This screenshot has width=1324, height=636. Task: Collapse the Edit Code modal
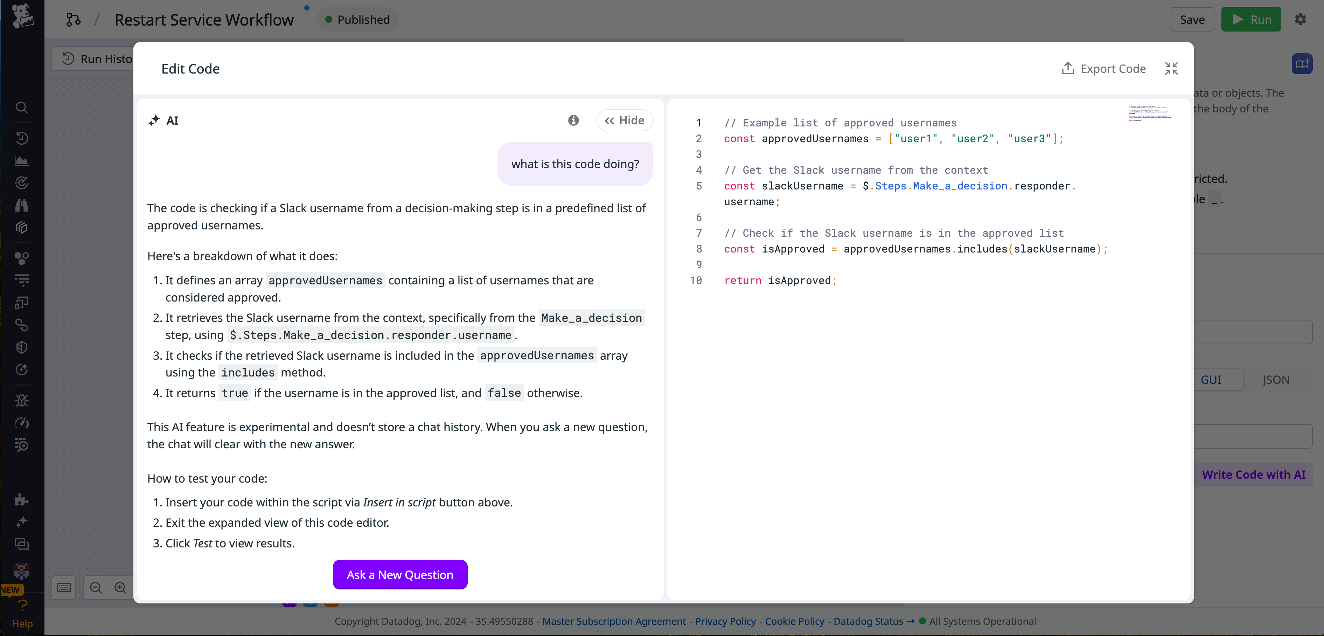pyautogui.click(x=1171, y=68)
